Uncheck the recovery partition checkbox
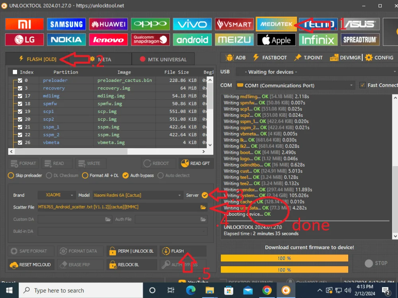Image resolution: width=398 pixels, height=298 pixels. pyautogui.click(x=20, y=89)
